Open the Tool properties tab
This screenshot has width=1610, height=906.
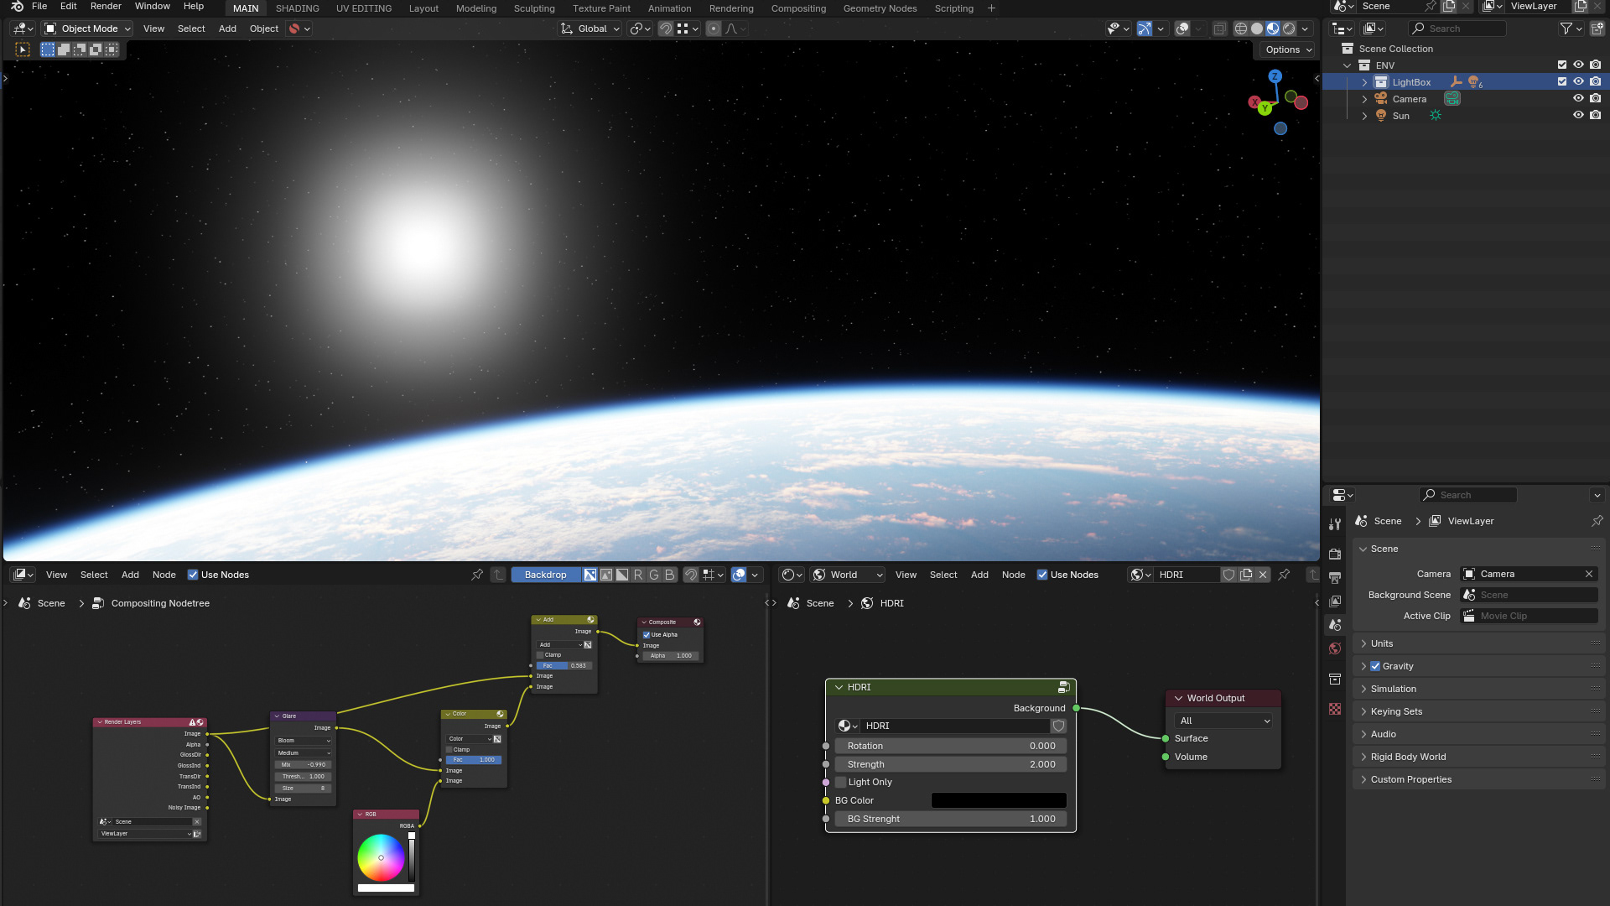tap(1335, 524)
